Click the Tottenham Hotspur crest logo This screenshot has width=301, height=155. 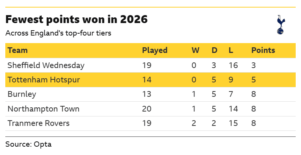(x=281, y=25)
